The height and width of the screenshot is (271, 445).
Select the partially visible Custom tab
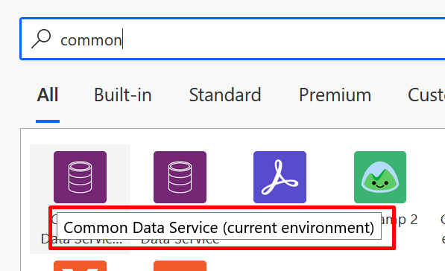pyautogui.click(x=426, y=95)
